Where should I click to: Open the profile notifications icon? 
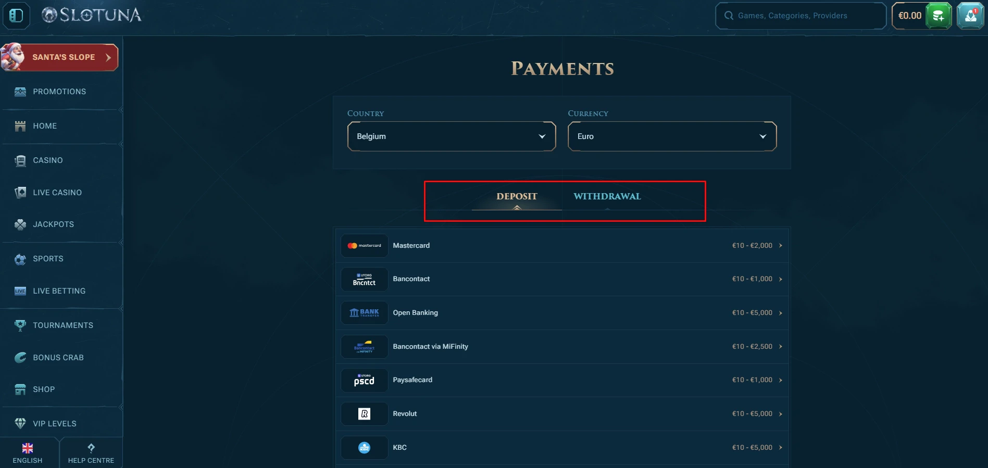click(x=970, y=16)
